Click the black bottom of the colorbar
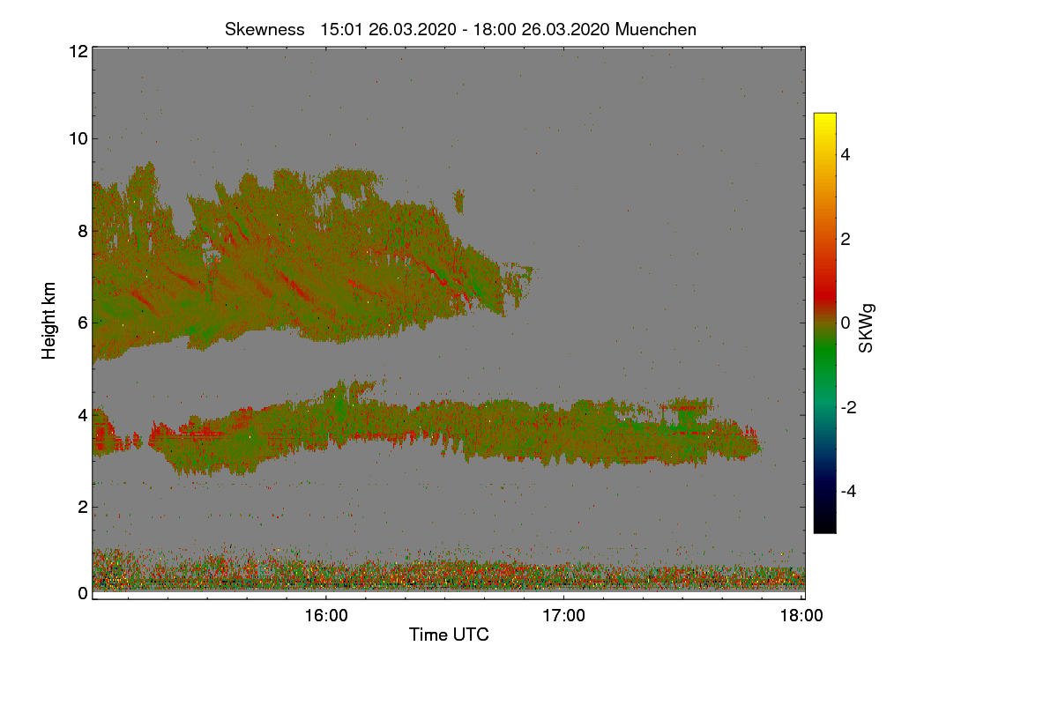Viewport: 1058px width, 705px height. tap(824, 522)
